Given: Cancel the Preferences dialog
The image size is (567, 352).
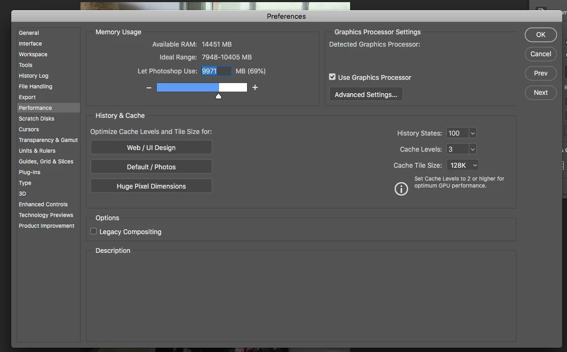Looking at the screenshot, I should coord(541,54).
